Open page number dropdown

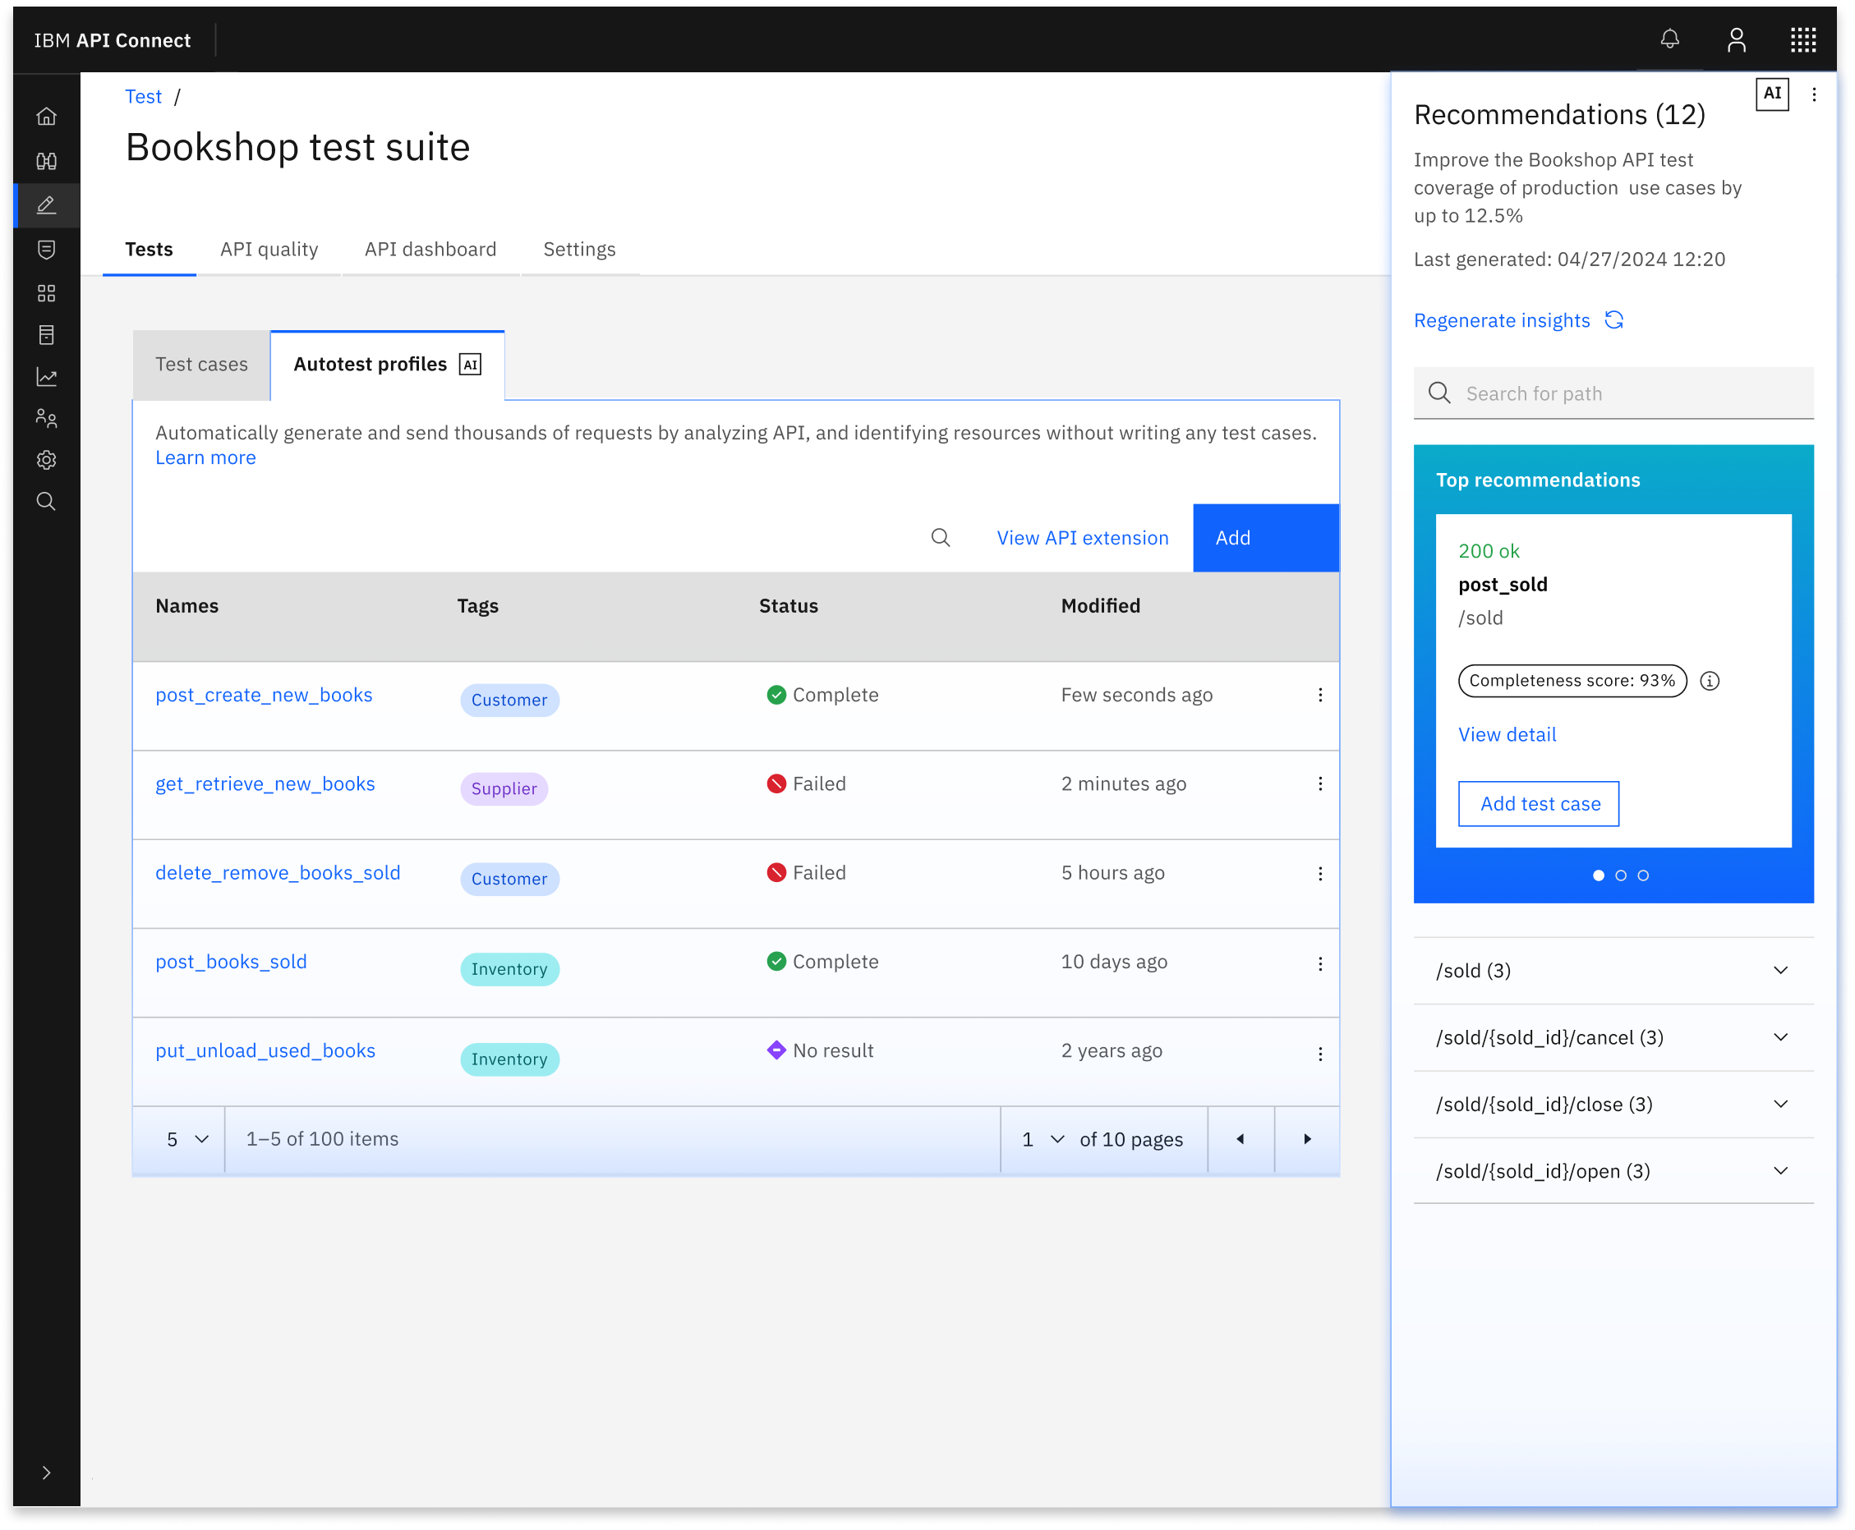point(1043,1140)
